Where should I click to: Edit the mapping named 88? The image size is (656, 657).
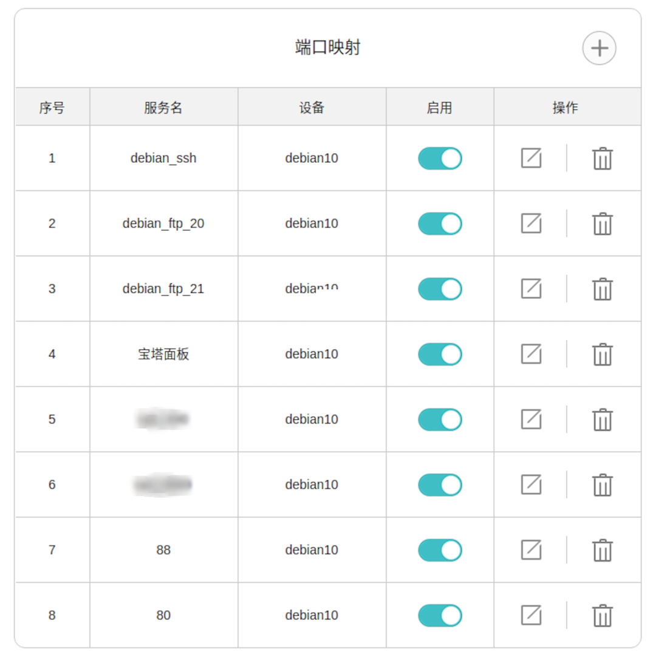(531, 550)
